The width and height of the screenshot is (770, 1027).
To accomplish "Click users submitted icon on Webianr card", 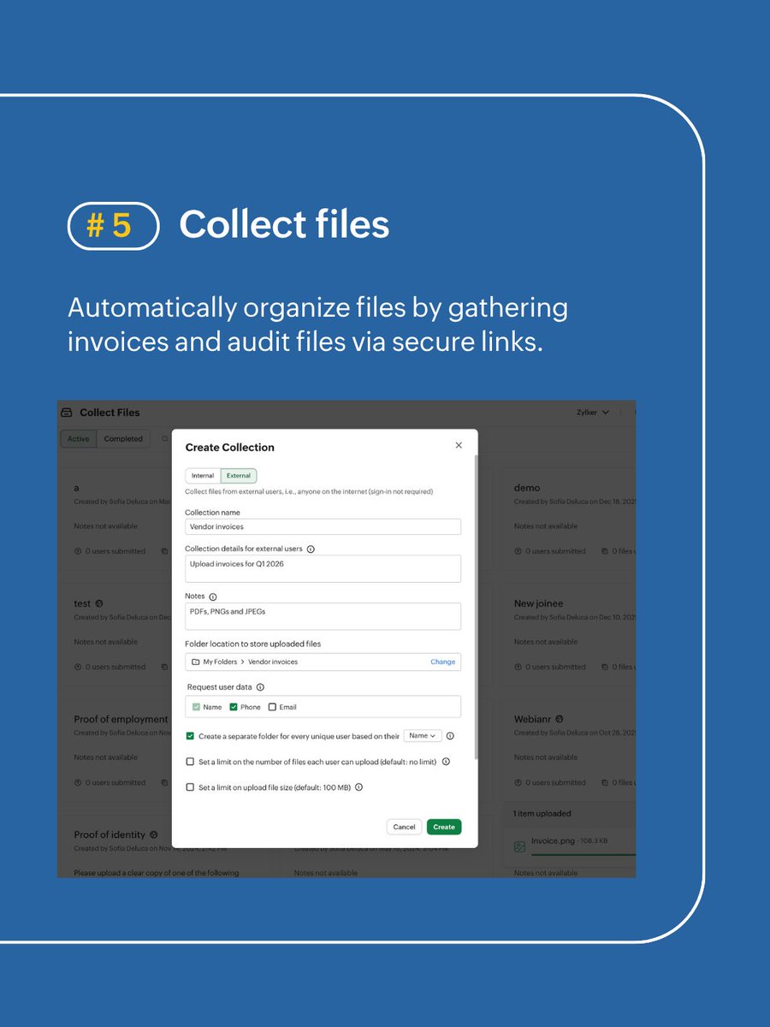I will [x=518, y=783].
